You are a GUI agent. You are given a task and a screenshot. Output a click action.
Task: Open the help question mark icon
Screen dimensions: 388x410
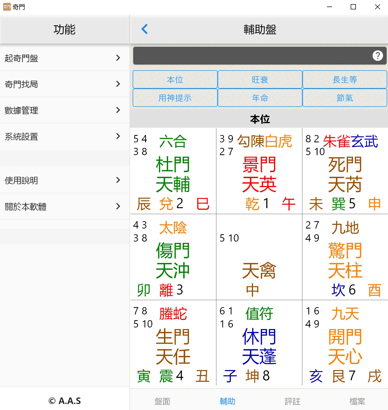coord(378,56)
